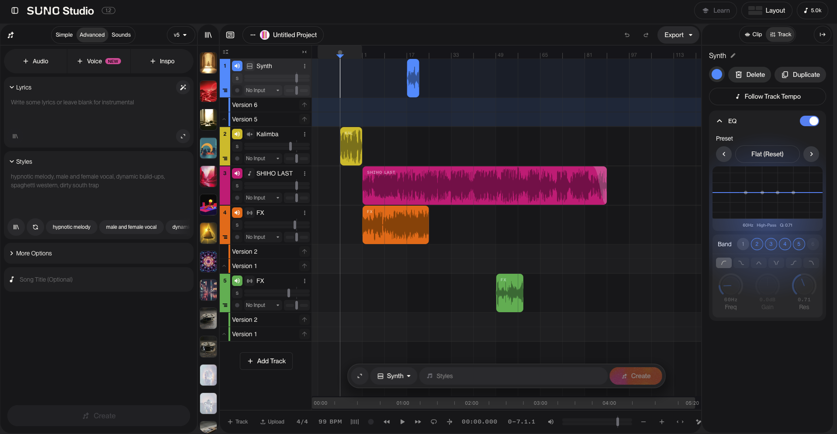Click the blue track color swatch
Image resolution: width=837 pixels, height=434 pixels.
pyautogui.click(x=717, y=75)
